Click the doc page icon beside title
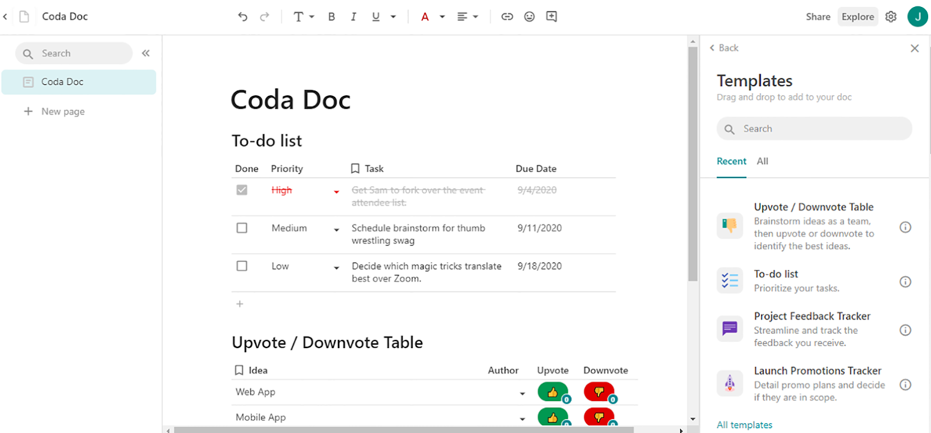Viewport: 931px width, 433px height. (24, 17)
